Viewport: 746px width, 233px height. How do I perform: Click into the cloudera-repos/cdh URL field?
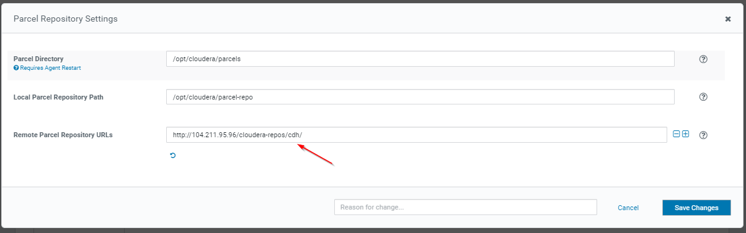[416, 135]
